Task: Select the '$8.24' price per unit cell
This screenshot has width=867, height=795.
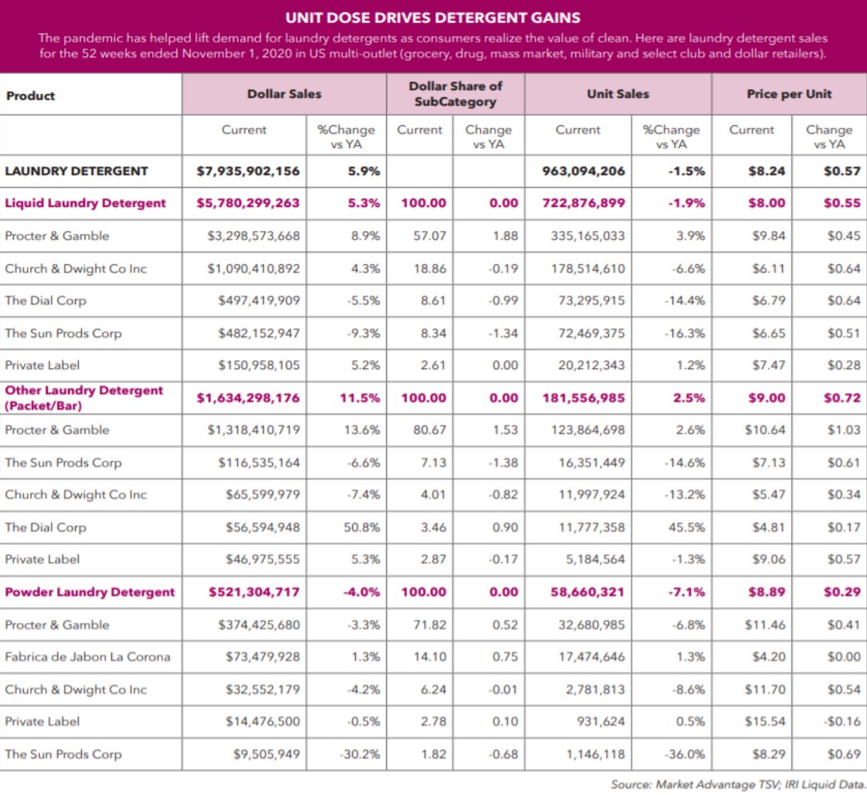Action: 767,171
